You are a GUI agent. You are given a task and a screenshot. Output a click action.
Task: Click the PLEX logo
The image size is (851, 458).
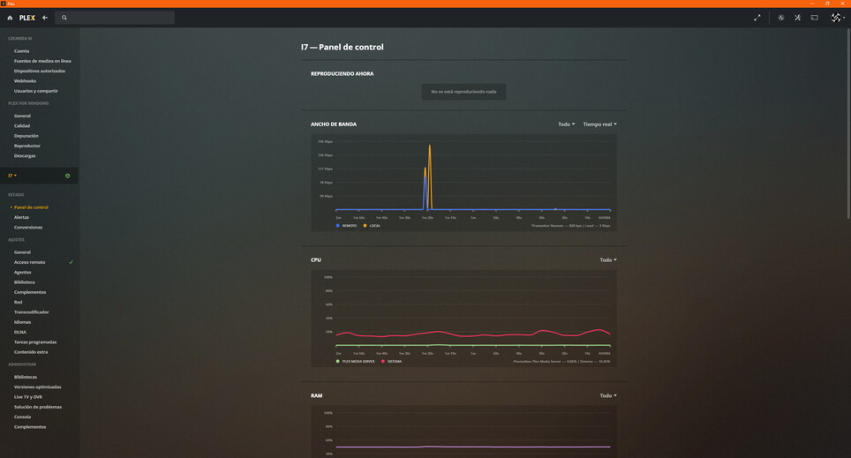[27, 18]
